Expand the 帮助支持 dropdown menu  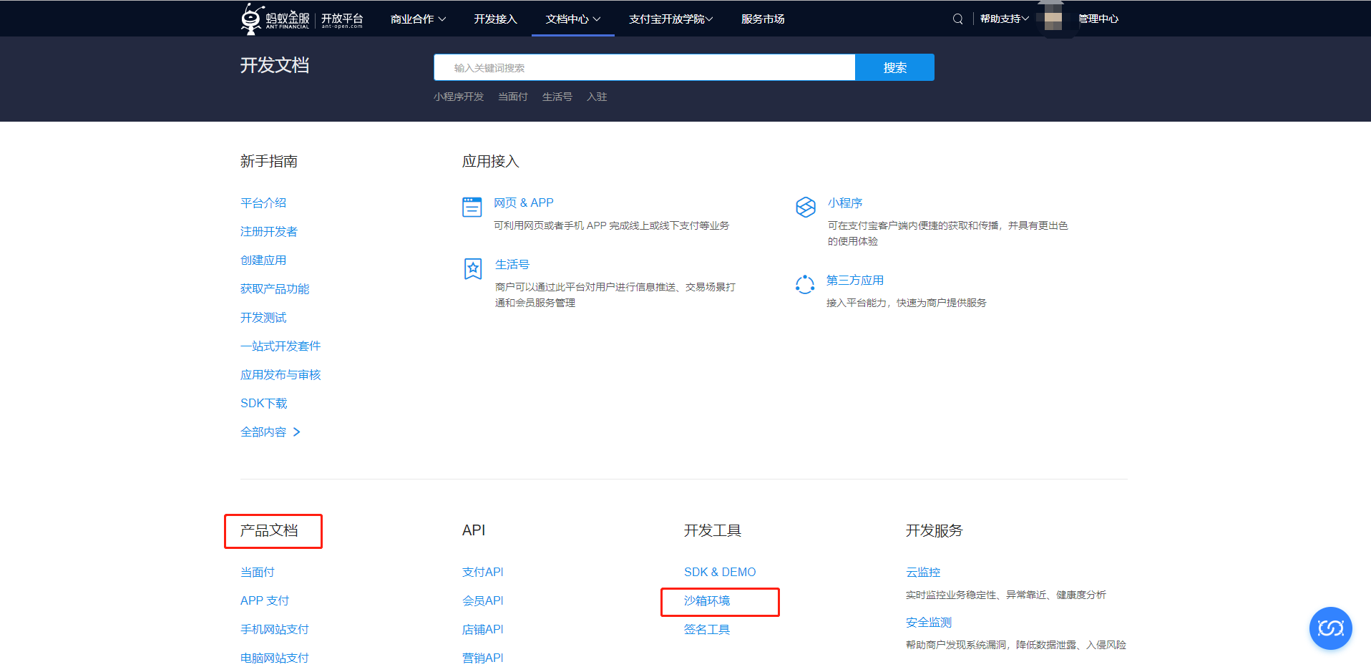[x=1004, y=19]
